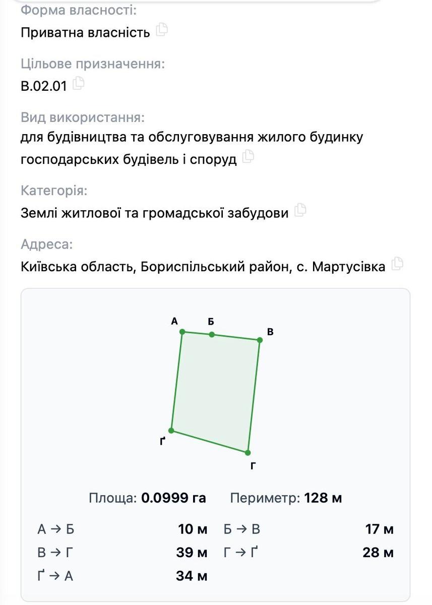Copy the Землі житлової category value

[300, 210]
